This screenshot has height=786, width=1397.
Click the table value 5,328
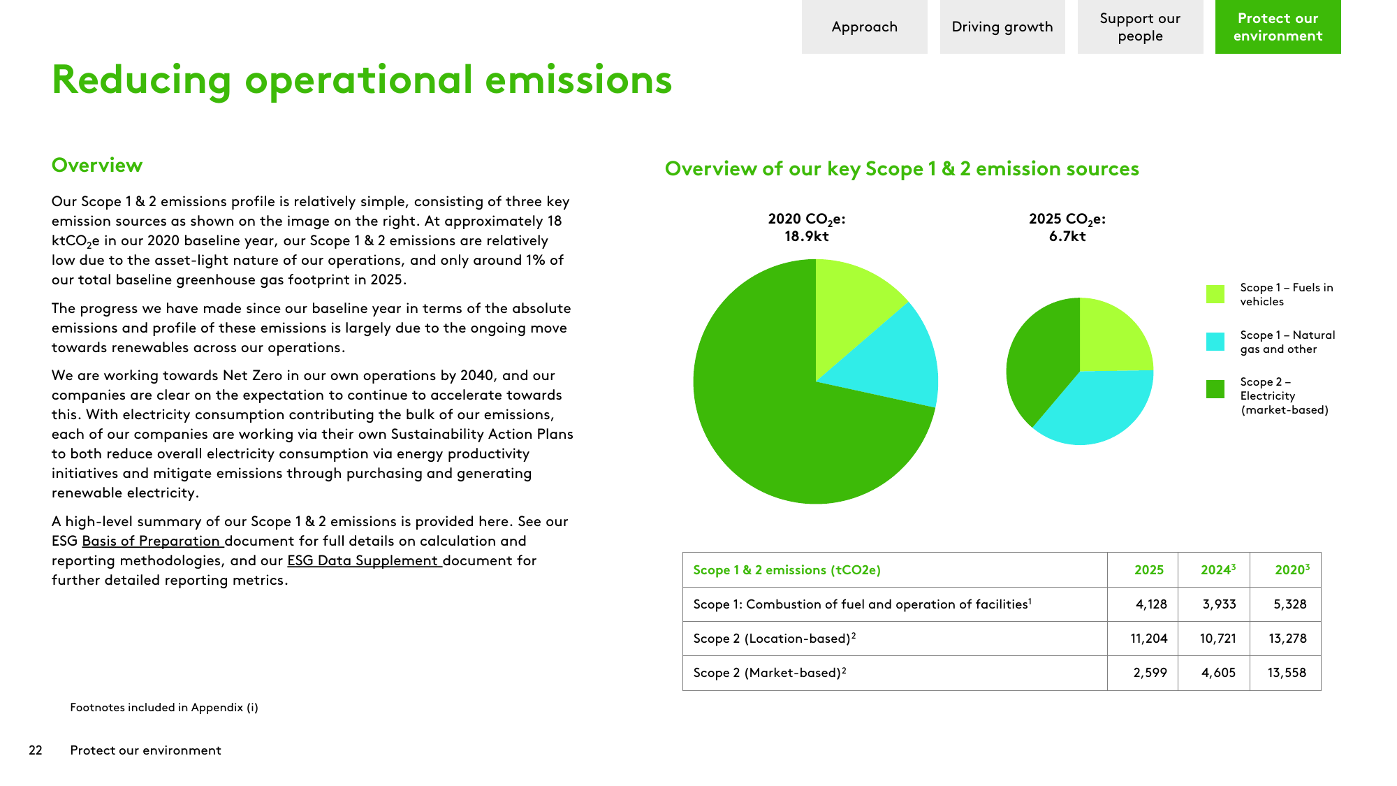pyautogui.click(x=1290, y=604)
